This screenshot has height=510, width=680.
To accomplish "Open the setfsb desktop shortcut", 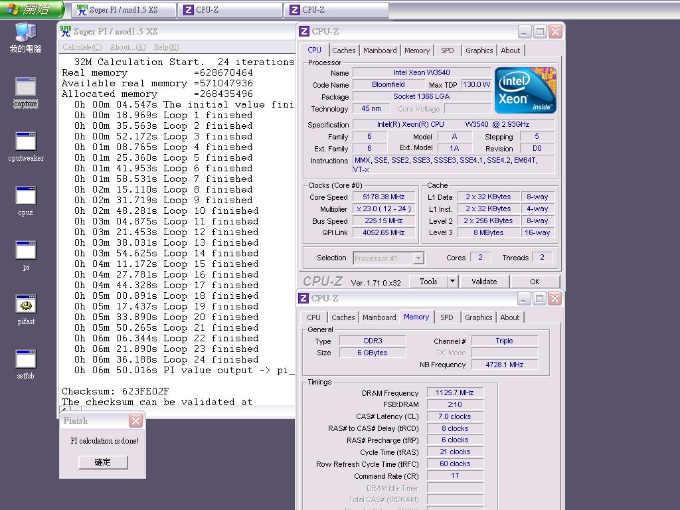I will pyautogui.click(x=26, y=365).
